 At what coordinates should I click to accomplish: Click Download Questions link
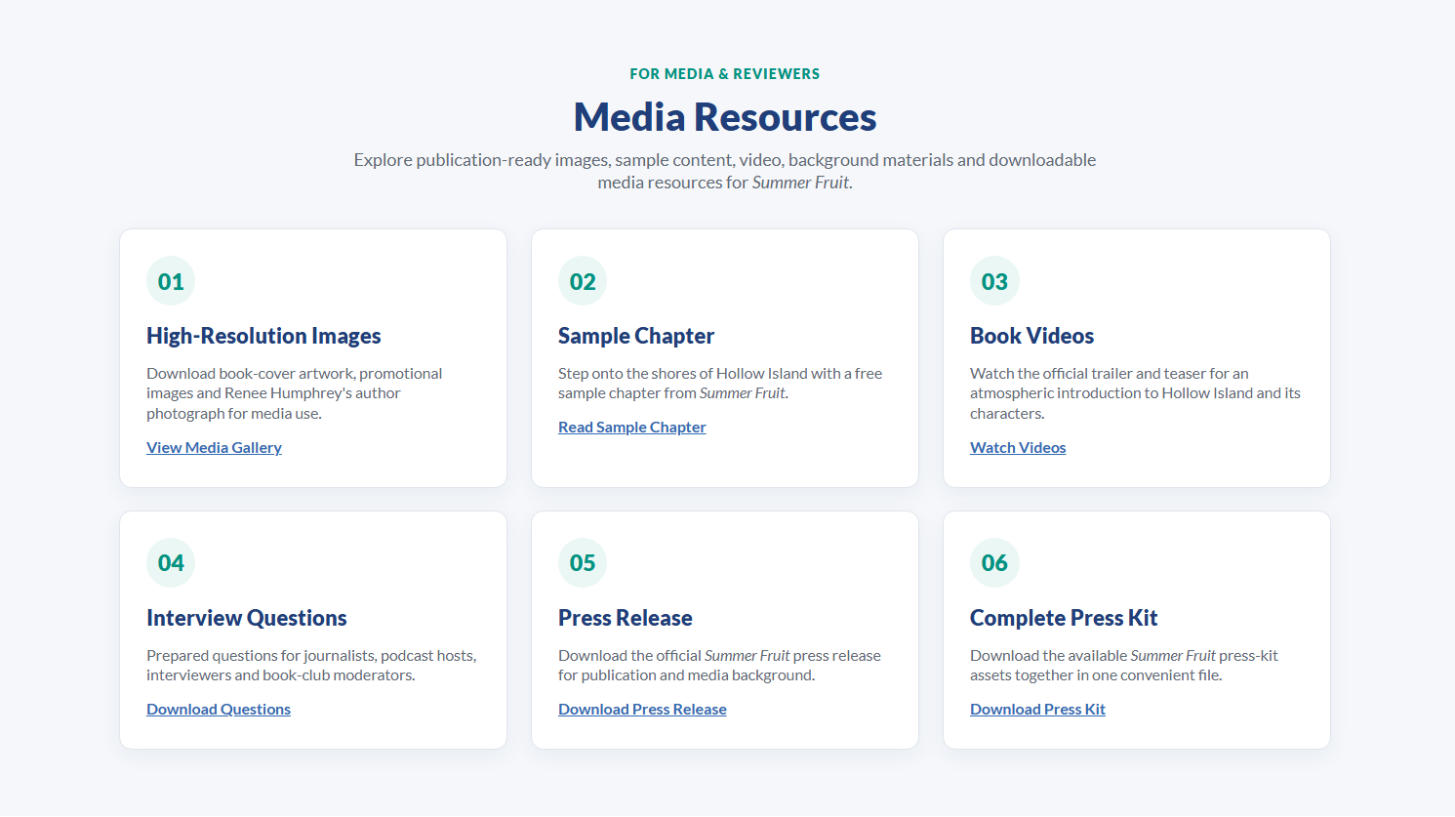[219, 709]
